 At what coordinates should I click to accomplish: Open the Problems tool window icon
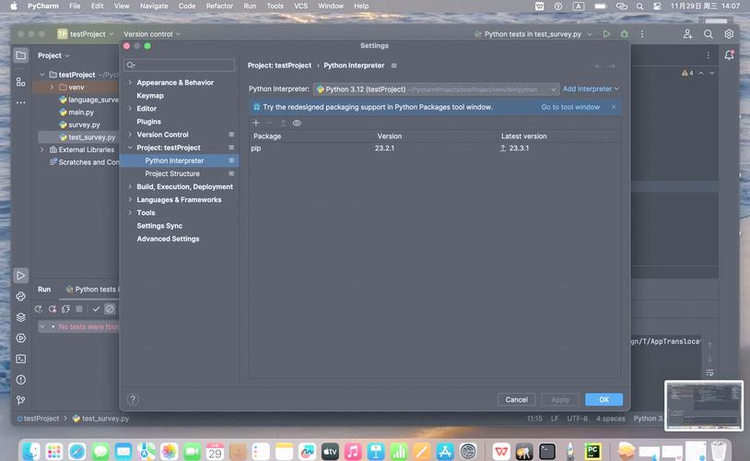tap(20, 379)
